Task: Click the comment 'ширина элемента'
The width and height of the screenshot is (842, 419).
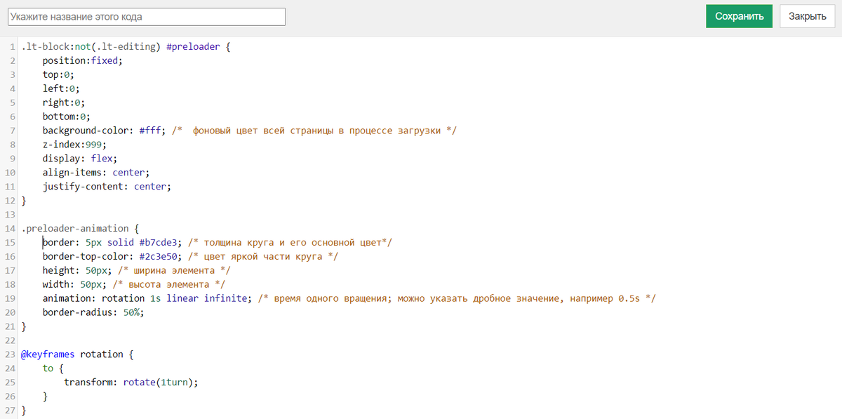Action: click(175, 270)
